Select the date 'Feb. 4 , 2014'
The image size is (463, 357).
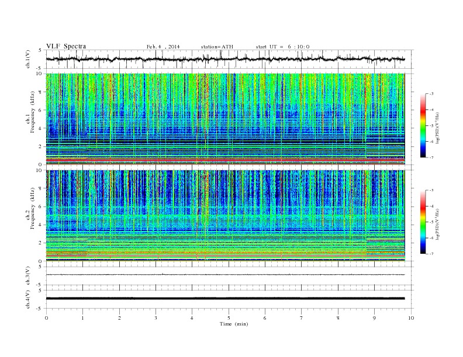tap(163, 47)
